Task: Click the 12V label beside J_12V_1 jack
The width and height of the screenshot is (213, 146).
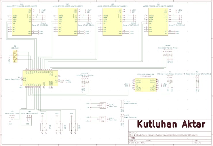Action: pos(88,107)
